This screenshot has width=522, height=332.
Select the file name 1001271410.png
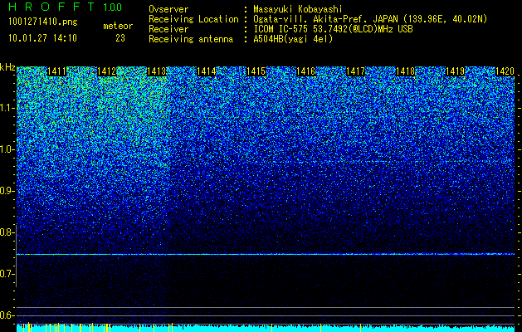[43, 22]
